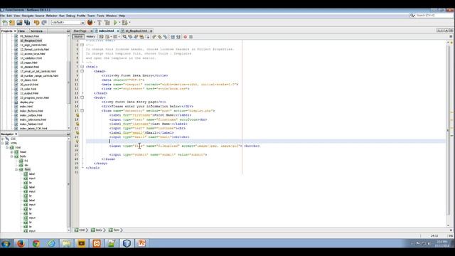Click the Stop Macro Recording icon

click(x=191, y=37)
